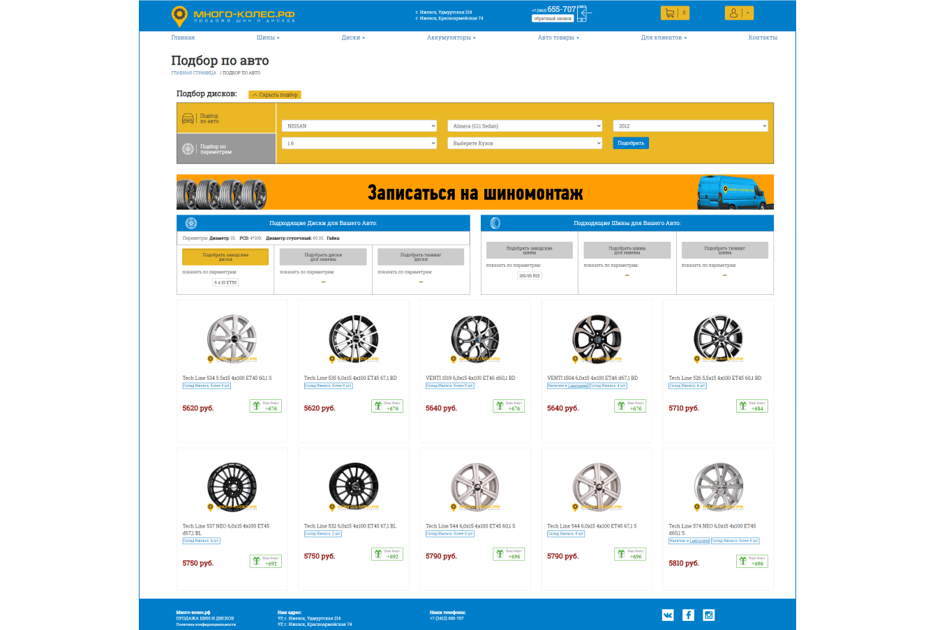
Task: Open the 'Записаться на шиномонтаж' banner
Action: tap(475, 192)
